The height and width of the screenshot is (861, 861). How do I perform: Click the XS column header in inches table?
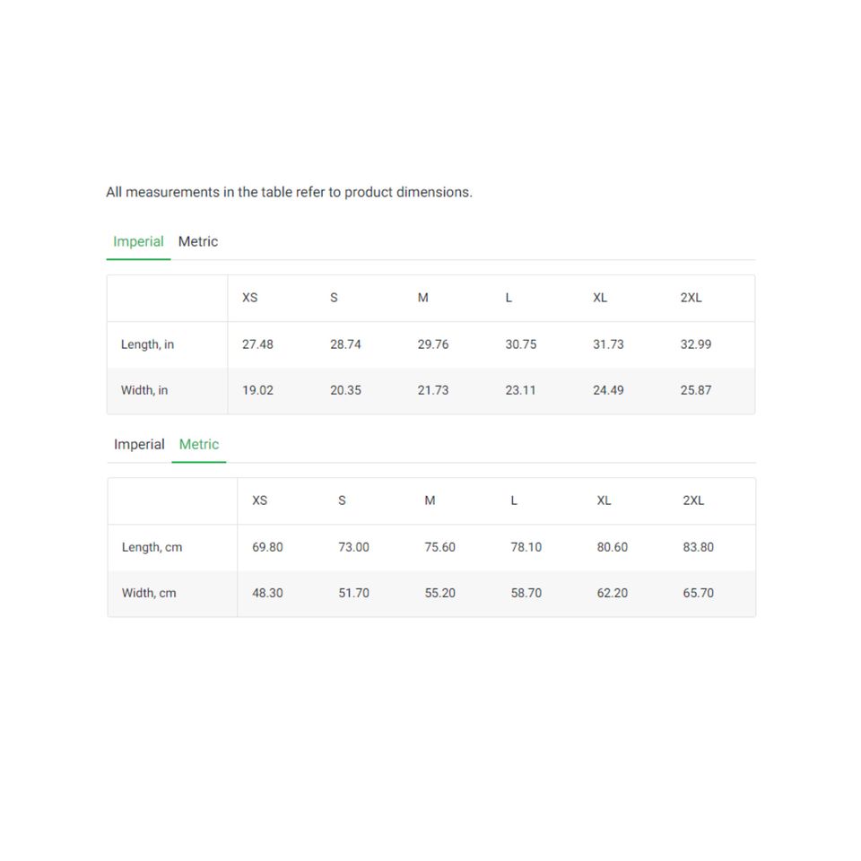pos(249,298)
